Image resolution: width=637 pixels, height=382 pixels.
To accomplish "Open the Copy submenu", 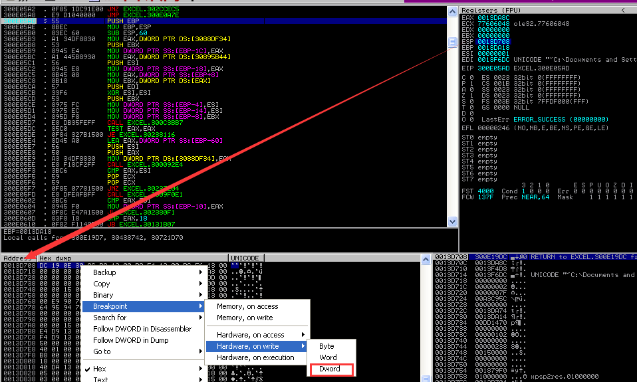I will pyautogui.click(x=102, y=284).
